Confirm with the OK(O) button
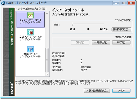 coord(121,91)
